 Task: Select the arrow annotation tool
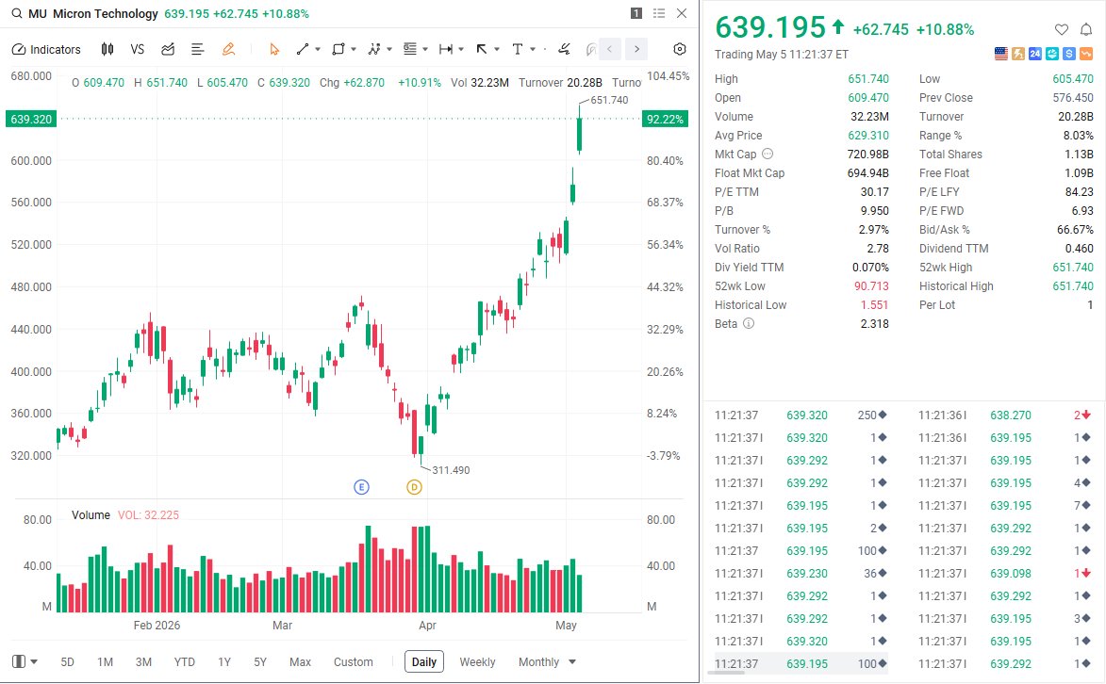tap(482, 49)
